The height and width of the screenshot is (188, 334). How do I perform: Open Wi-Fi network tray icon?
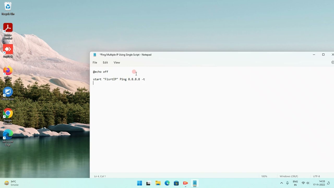click(x=303, y=183)
